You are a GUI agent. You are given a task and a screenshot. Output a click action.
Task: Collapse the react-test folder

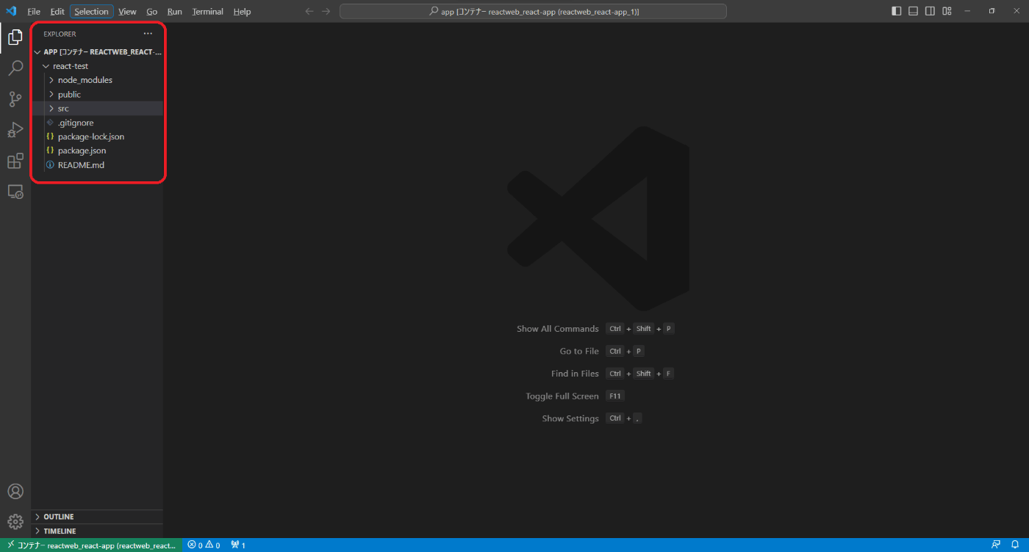click(x=97, y=66)
